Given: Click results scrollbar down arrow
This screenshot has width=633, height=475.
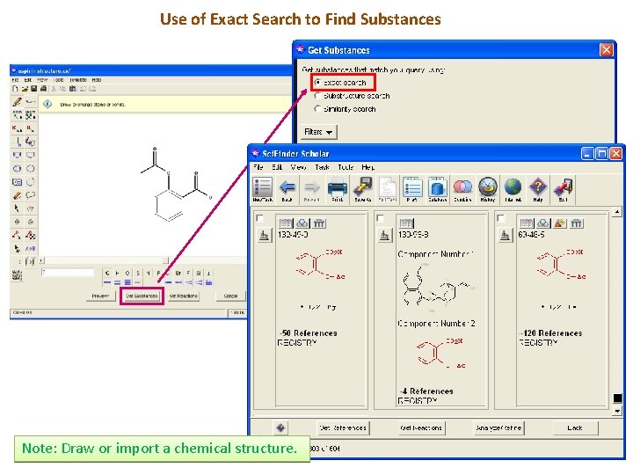Looking at the screenshot, I should click(x=617, y=411).
